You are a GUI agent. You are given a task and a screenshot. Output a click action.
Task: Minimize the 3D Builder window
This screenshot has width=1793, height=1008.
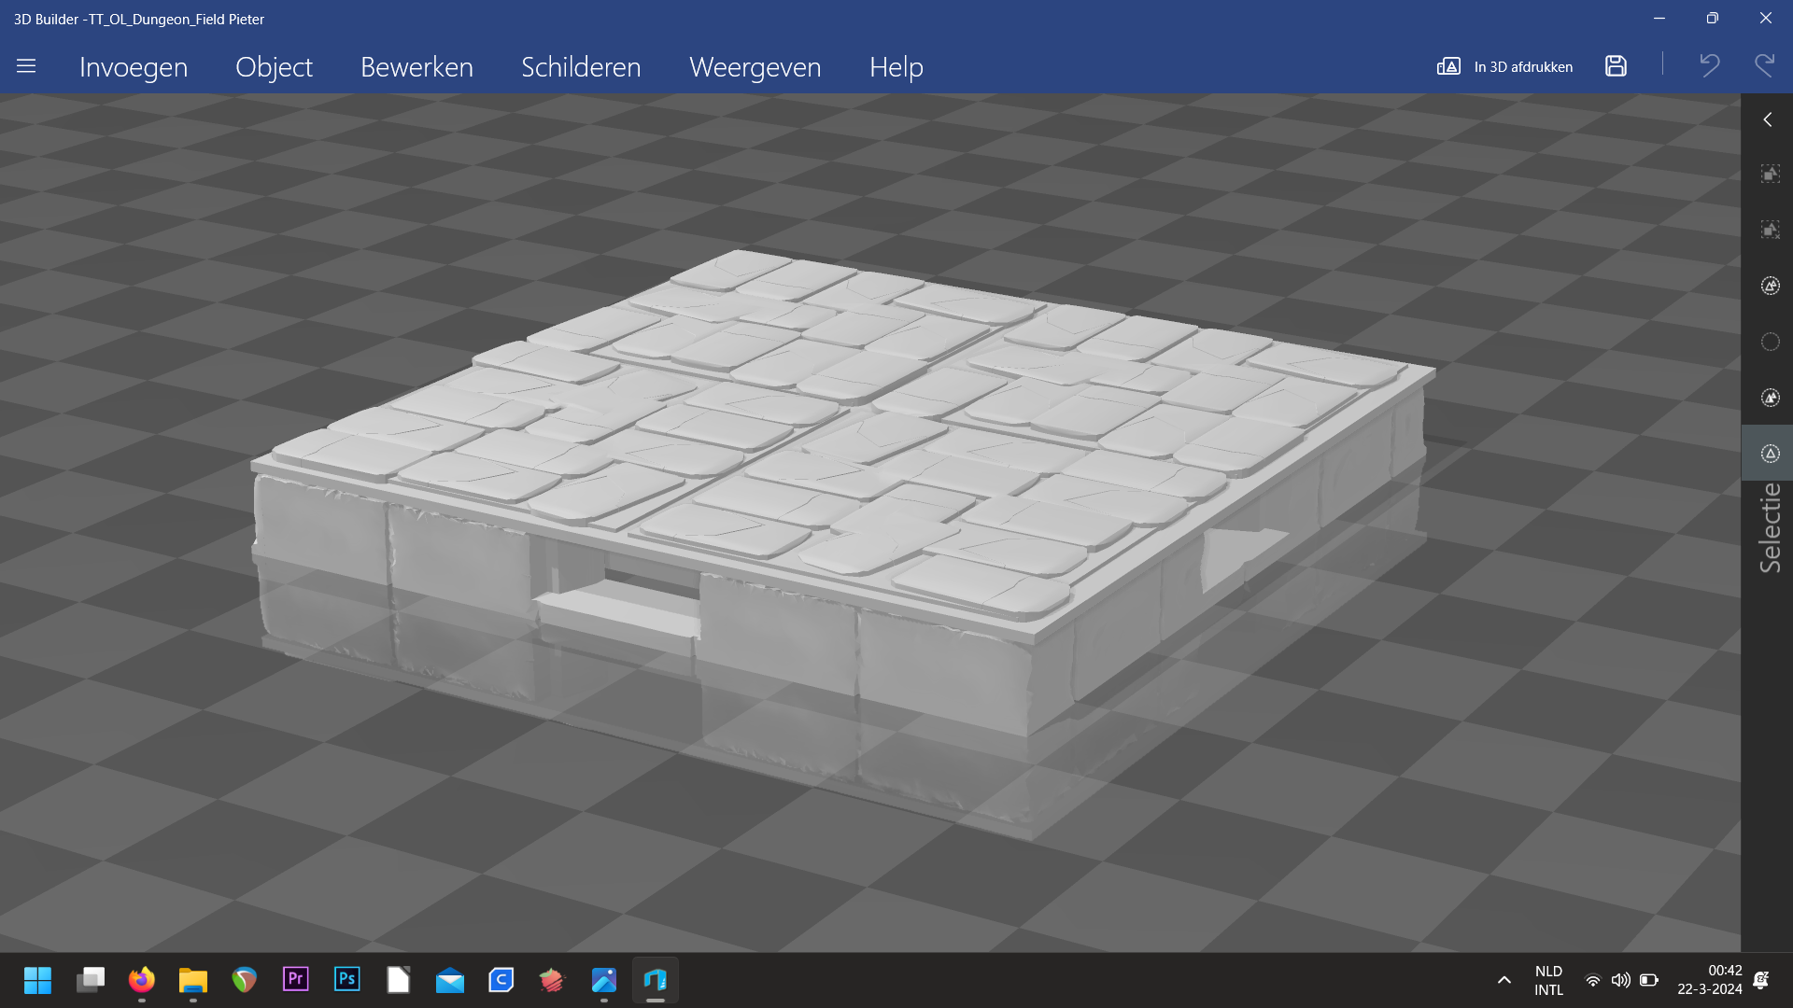[1659, 19]
